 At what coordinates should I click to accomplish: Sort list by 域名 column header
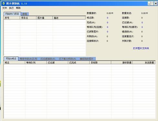15,63
